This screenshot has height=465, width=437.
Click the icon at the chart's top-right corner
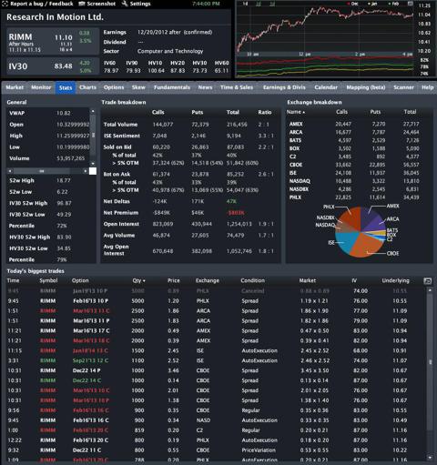[411, 4]
